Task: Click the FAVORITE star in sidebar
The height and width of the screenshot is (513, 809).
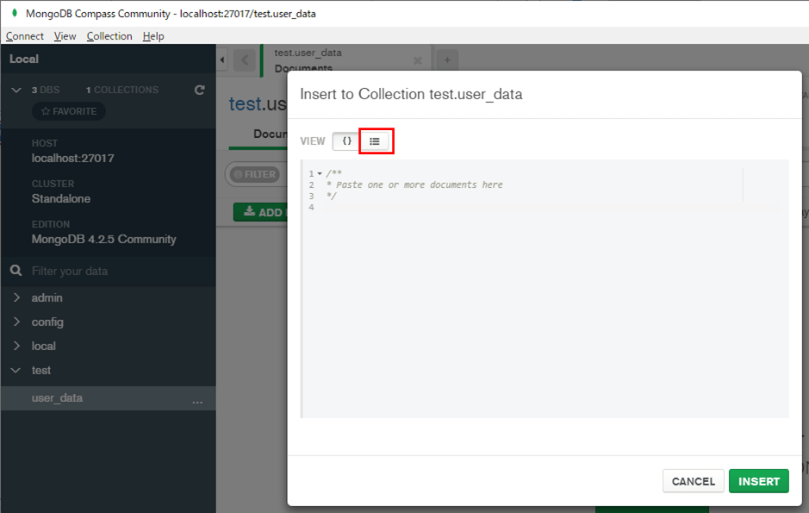Action: [x=68, y=110]
